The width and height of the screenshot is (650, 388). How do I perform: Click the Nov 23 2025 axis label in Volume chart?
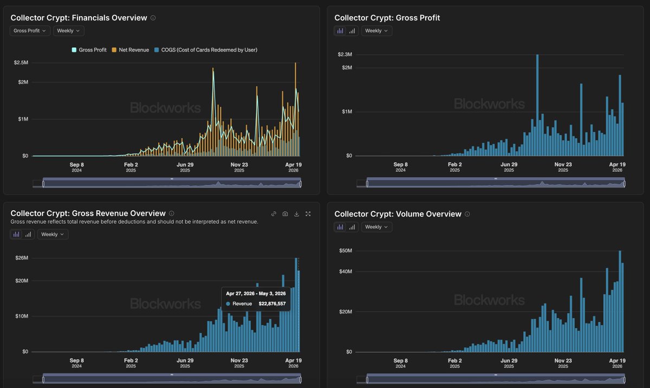[x=563, y=363]
